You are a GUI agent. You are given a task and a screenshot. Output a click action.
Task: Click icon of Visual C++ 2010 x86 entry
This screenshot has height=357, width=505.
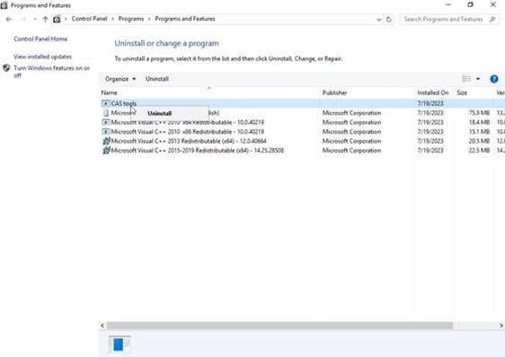106,132
